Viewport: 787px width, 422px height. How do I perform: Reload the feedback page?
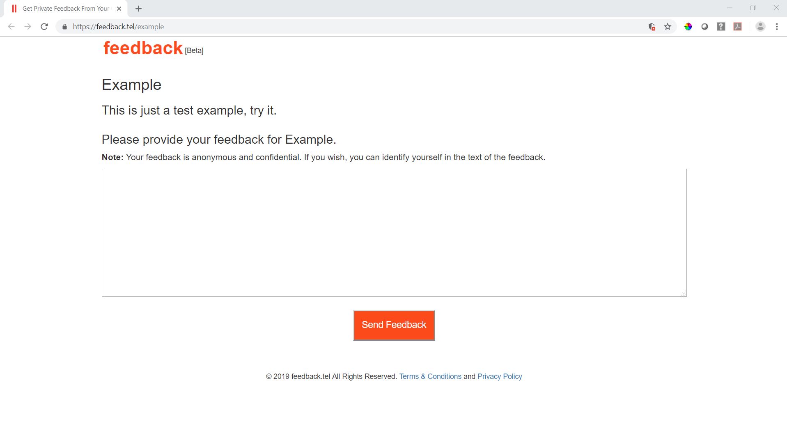click(x=44, y=27)
